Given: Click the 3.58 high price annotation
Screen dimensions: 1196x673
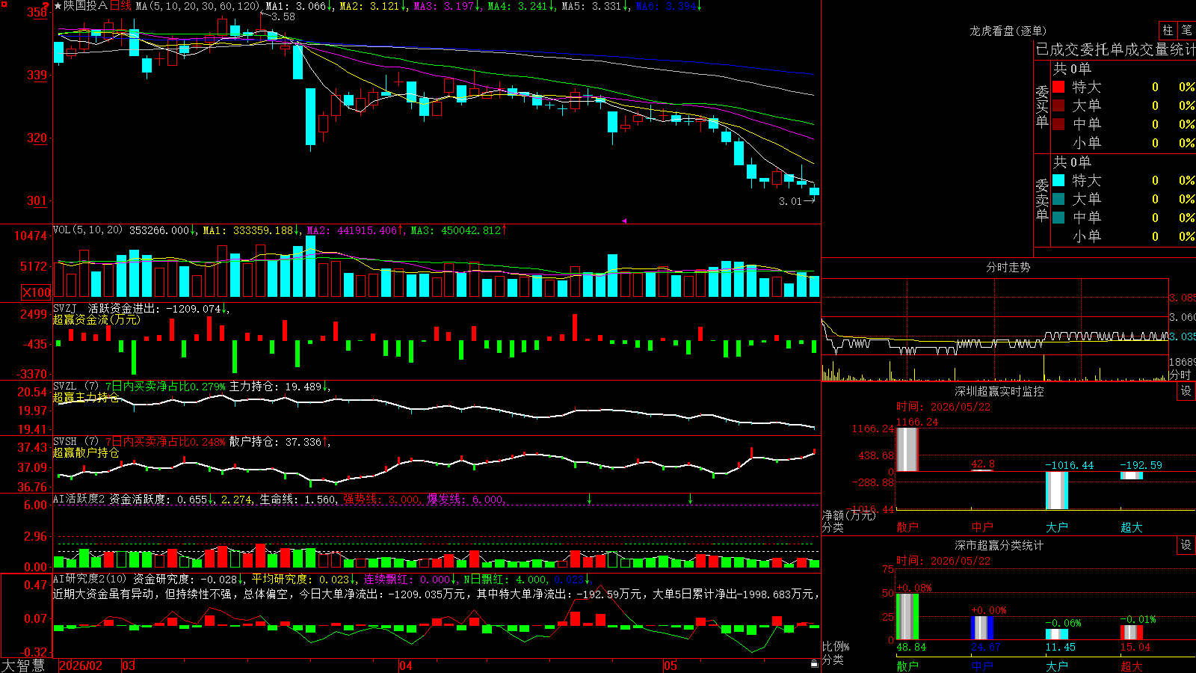Looking at the screenshot, I should click(283, 16).
